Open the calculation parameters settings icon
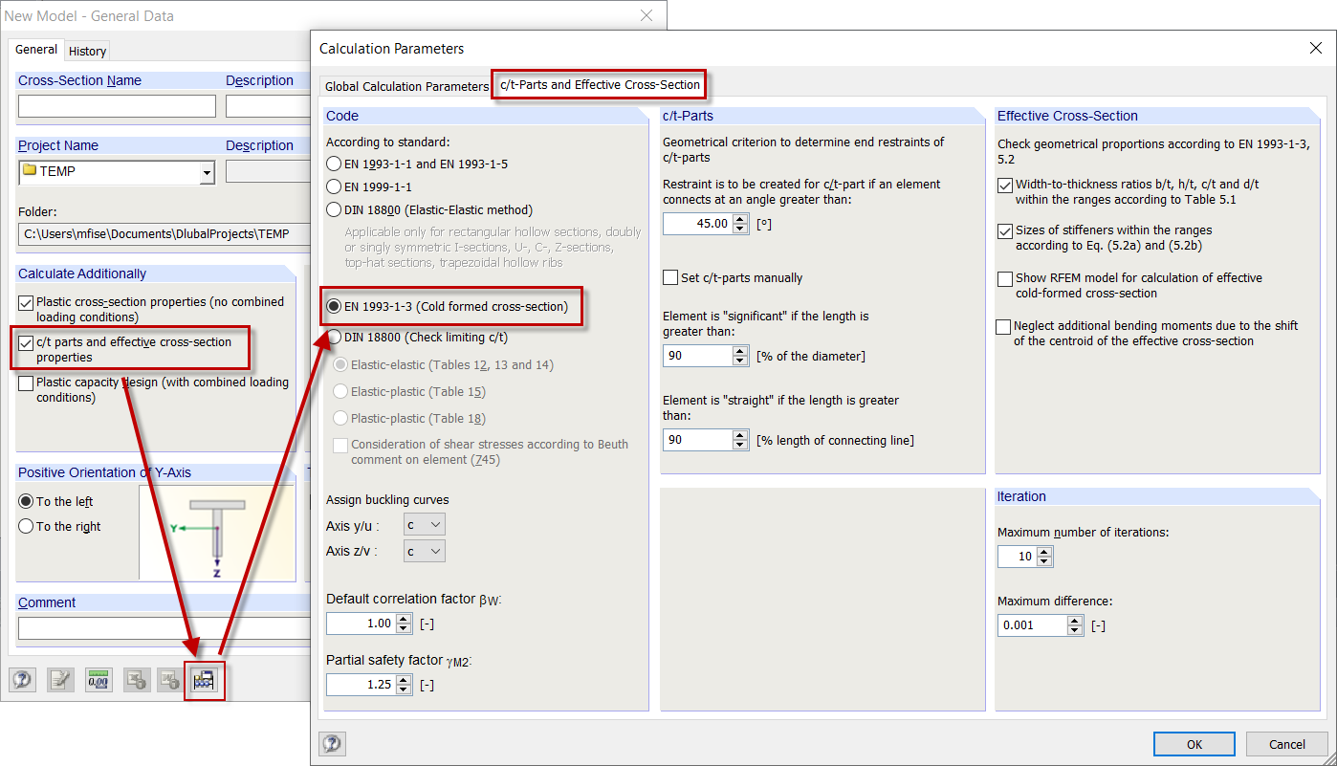 (204, 680)
